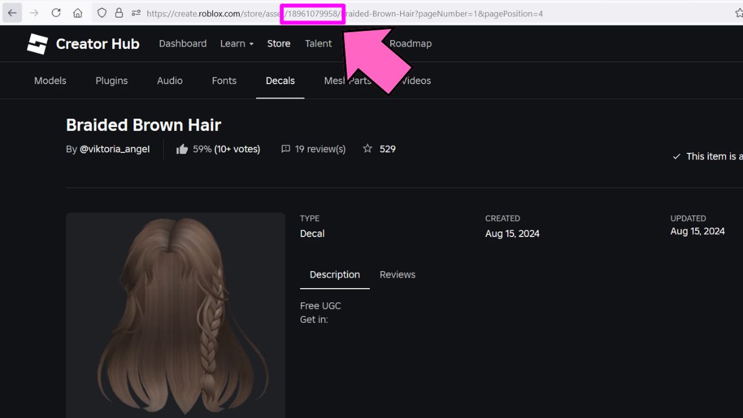Switch to the Plugins tab
743x418 pixels.
click(x=111, y=81)
